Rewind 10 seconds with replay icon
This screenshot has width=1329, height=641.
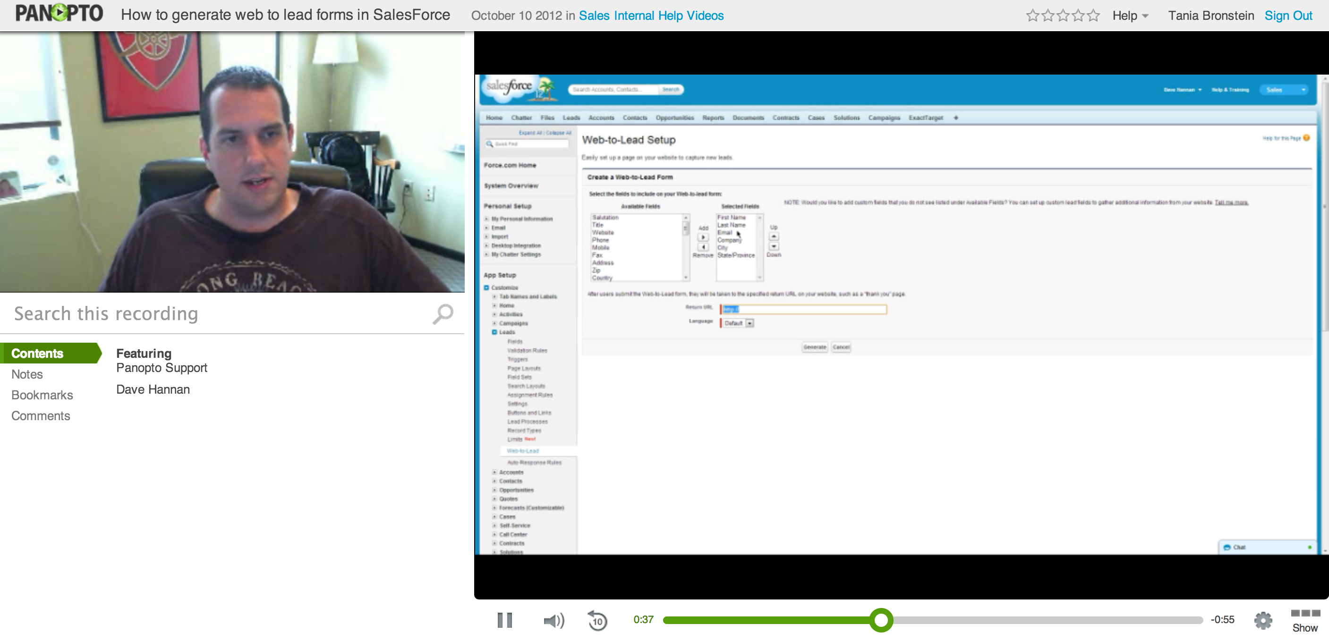coord(597,620)
